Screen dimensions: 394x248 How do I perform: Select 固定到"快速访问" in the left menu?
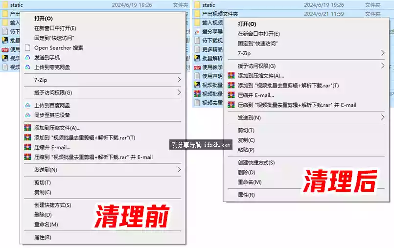pyautogui.click(x=54, y=38)
